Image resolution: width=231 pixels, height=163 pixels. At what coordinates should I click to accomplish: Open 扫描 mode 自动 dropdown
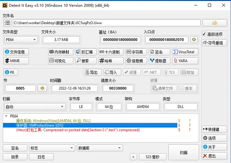(x=35, y=106)
